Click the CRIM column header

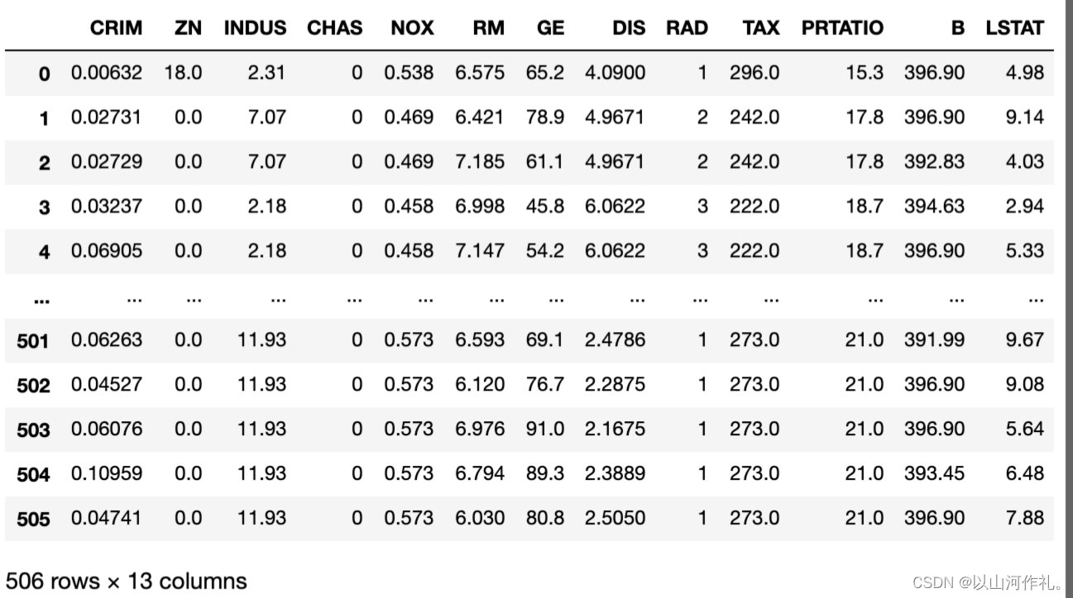point(116,27)
